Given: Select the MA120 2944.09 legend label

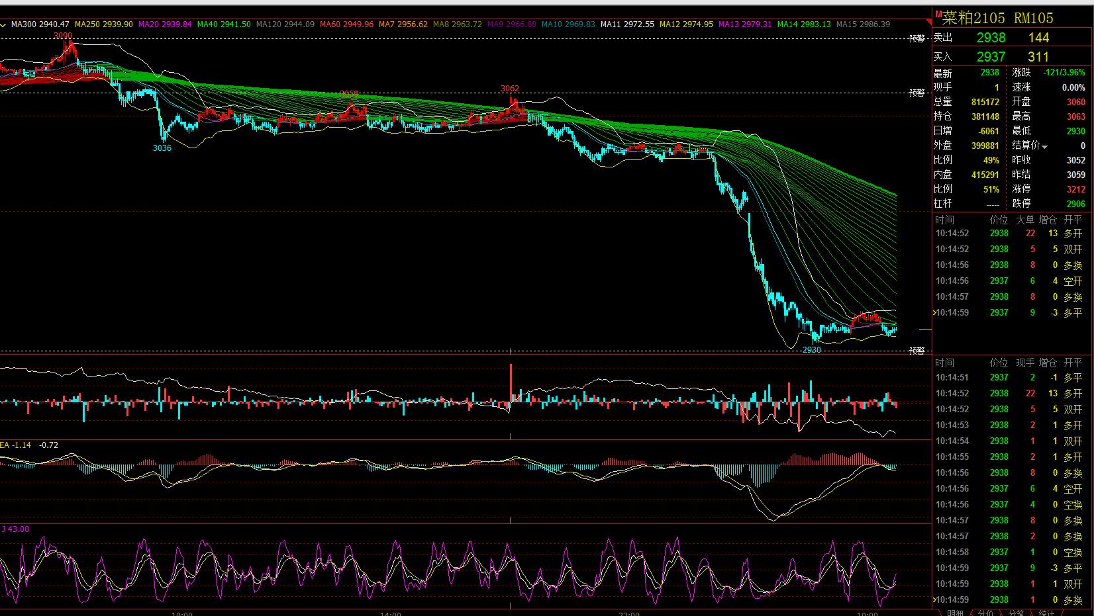Looking at the screenshot, I should [x=285, y=24].
